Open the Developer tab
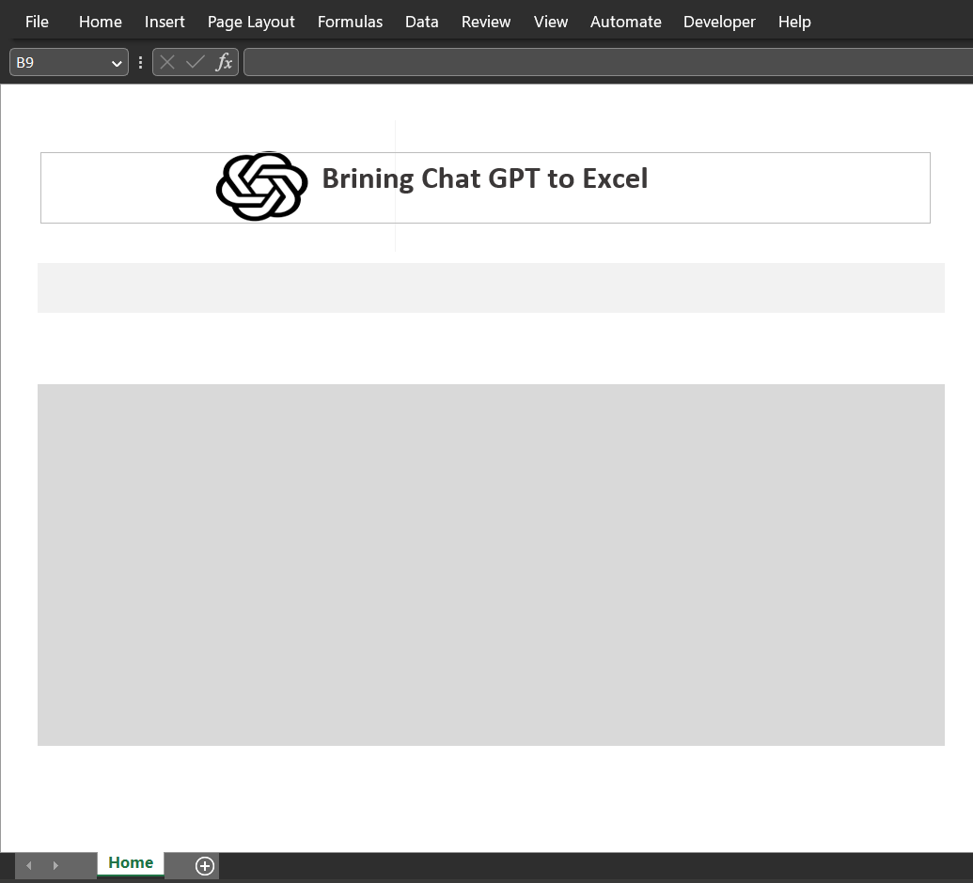This screenshot has height=883, width=973. (x=719, y=22)
